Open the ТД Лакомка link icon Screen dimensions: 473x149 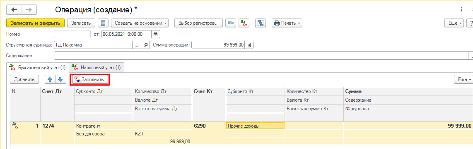click(x=145, y=45)
